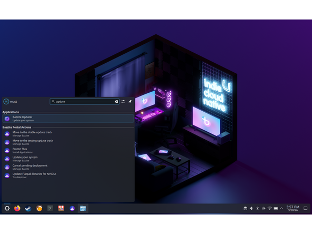Open the volume control in system tray
Viewport: 312px width, 234px height.
point(251,208)
